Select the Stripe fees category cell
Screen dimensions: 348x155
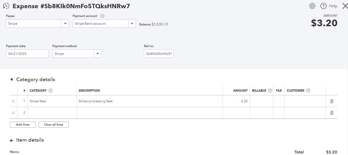52,101
